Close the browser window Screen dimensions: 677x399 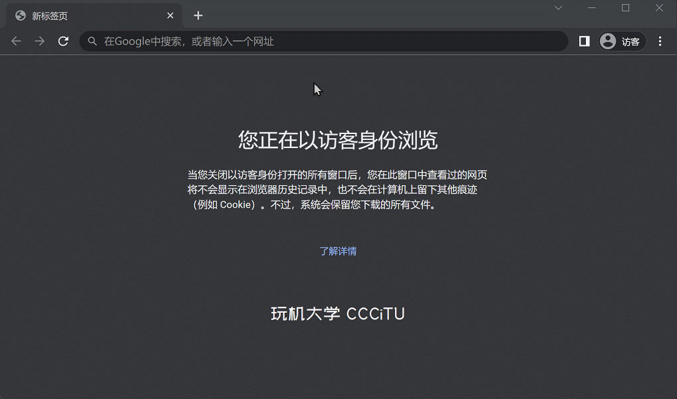click(659, 8)
